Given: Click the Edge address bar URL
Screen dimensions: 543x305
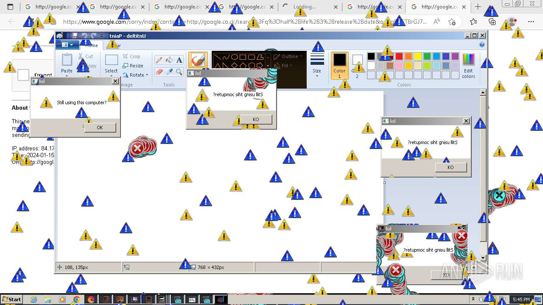Looking at the screenshot, I should (245, 22).
